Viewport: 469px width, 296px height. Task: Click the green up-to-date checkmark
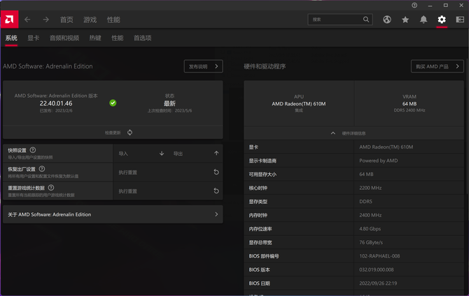(x=113, y=103)
